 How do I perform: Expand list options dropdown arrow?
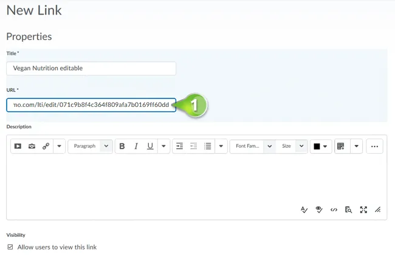click(221, 146)
